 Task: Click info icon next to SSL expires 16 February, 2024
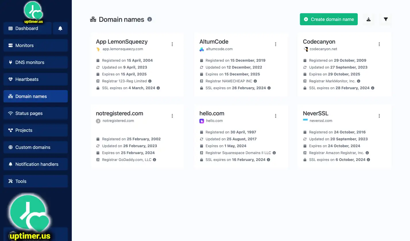pos(268,160)
